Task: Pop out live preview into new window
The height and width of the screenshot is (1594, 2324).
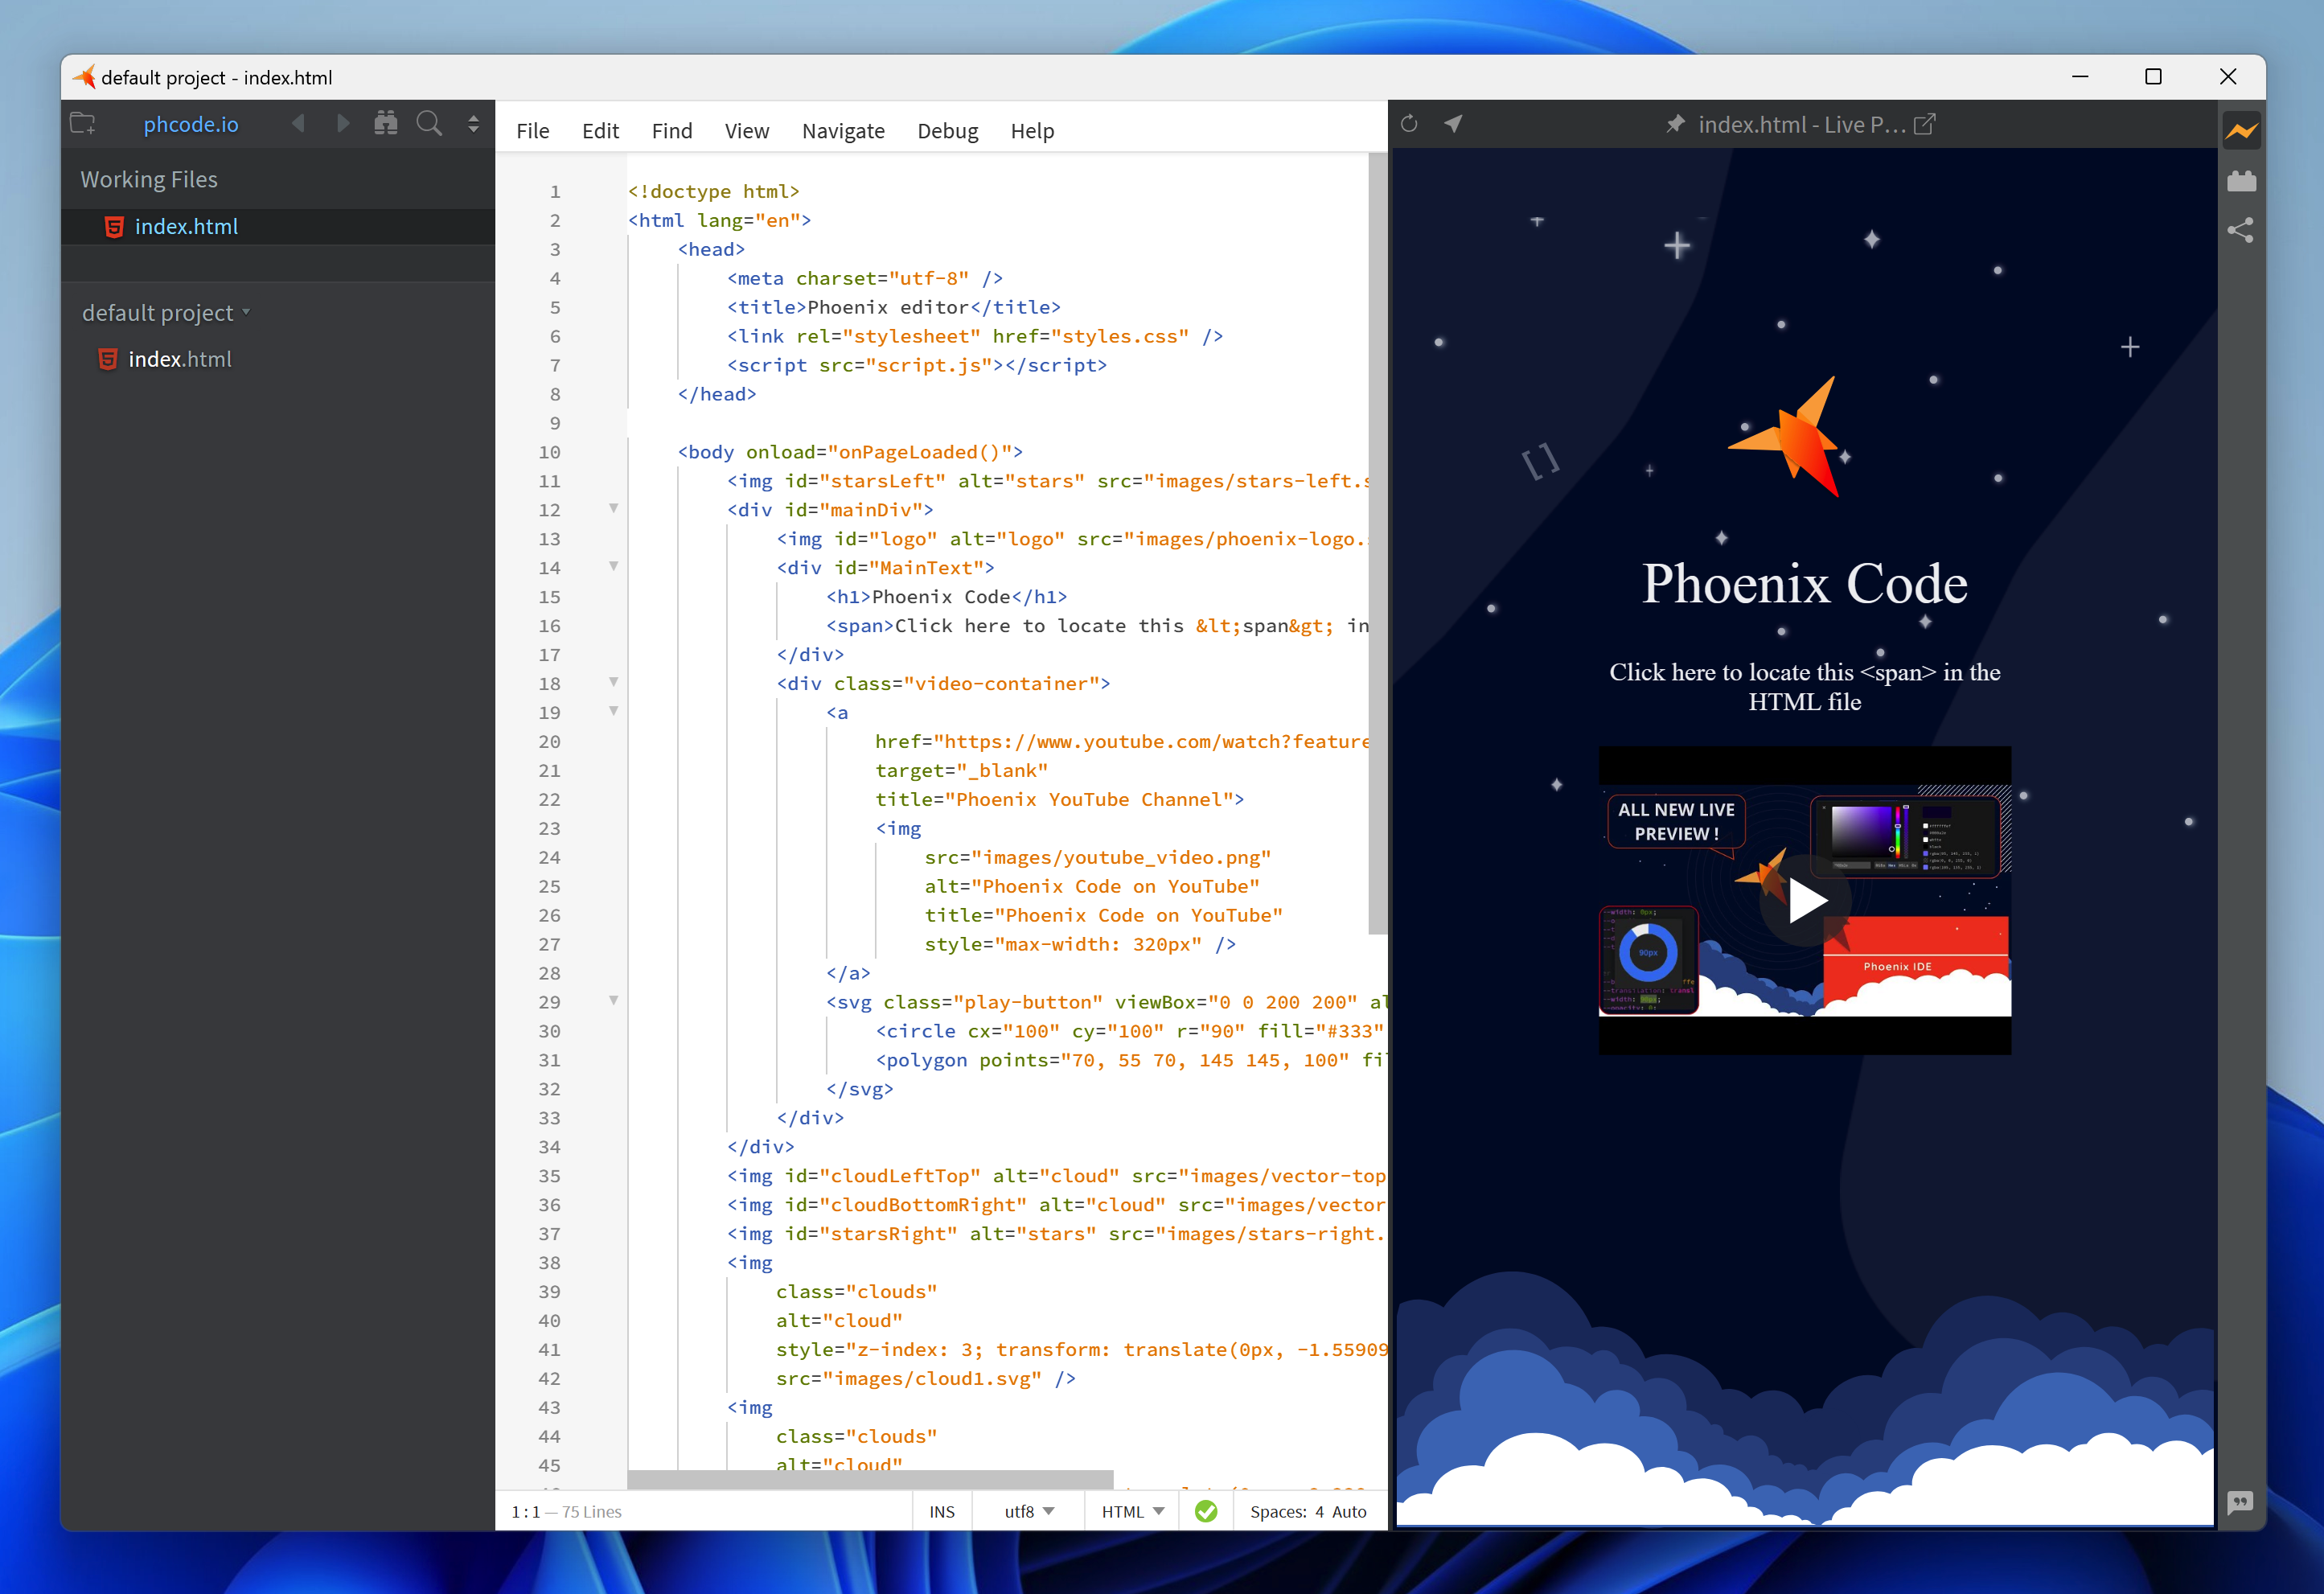Action: tap(1924, 124)
